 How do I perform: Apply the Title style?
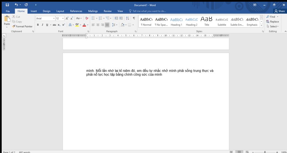coord(207,21)
